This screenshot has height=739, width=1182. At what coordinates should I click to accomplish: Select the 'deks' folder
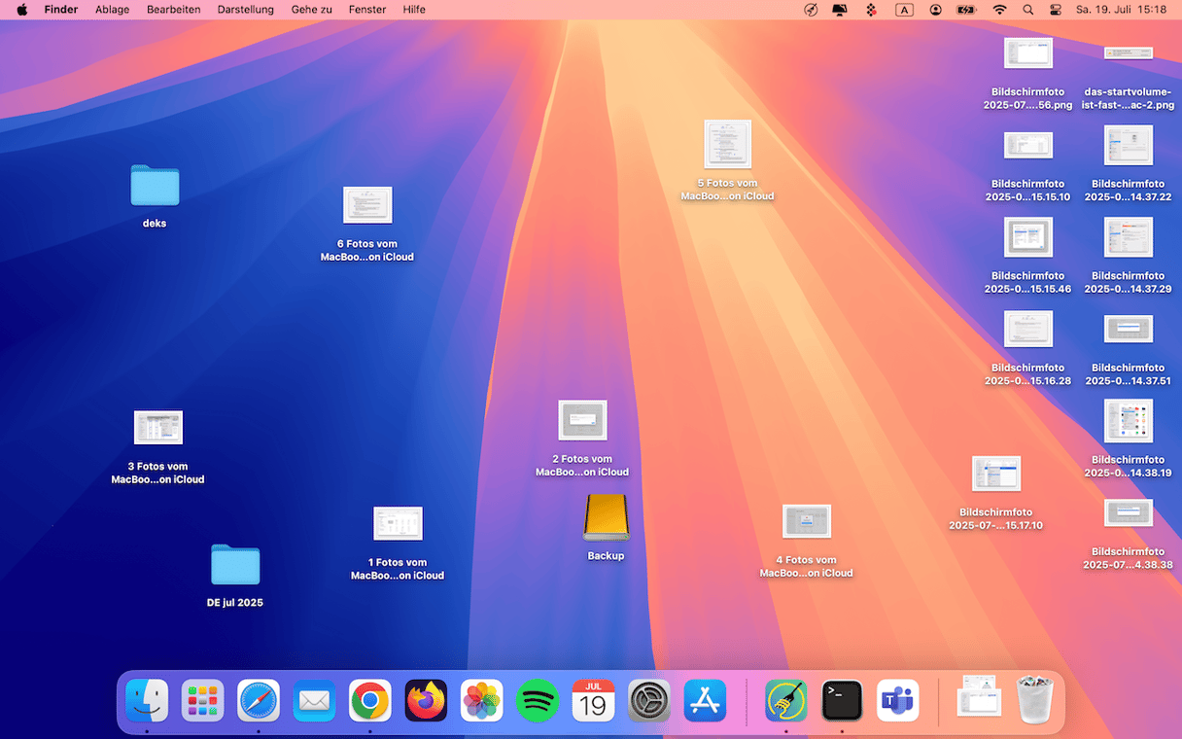pyautogui.click(x=155, y=186)
